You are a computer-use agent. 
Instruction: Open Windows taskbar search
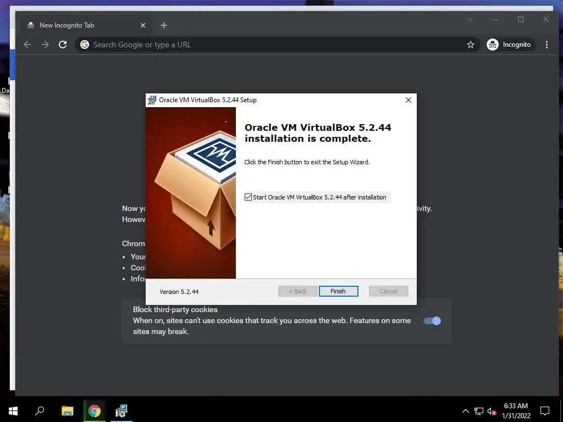tap(40, 411)
